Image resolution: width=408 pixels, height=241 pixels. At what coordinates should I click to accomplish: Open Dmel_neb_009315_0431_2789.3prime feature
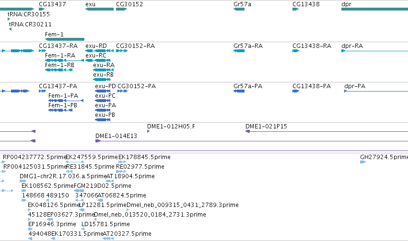tap(182, 205)
